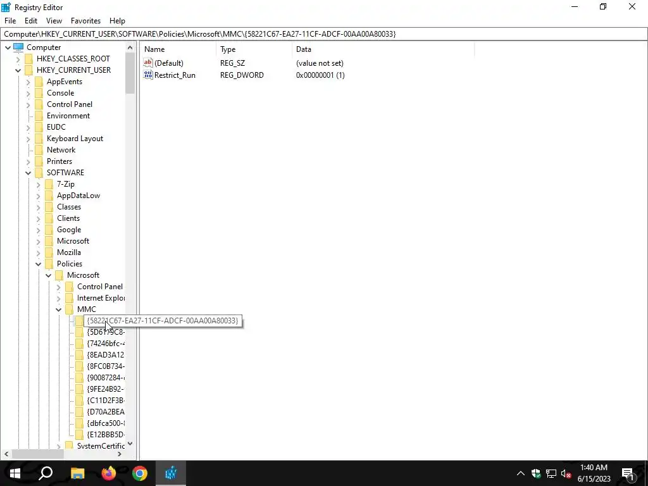Select the EUDC key
This screenshot has height=486, width=648.
click(x=56, y=127)
